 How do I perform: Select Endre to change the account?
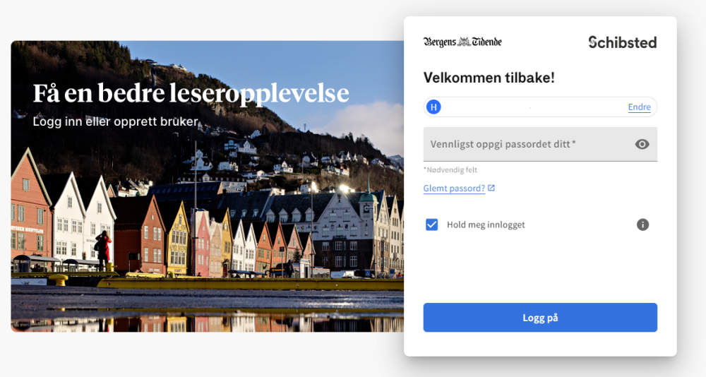tap(640, 107)
